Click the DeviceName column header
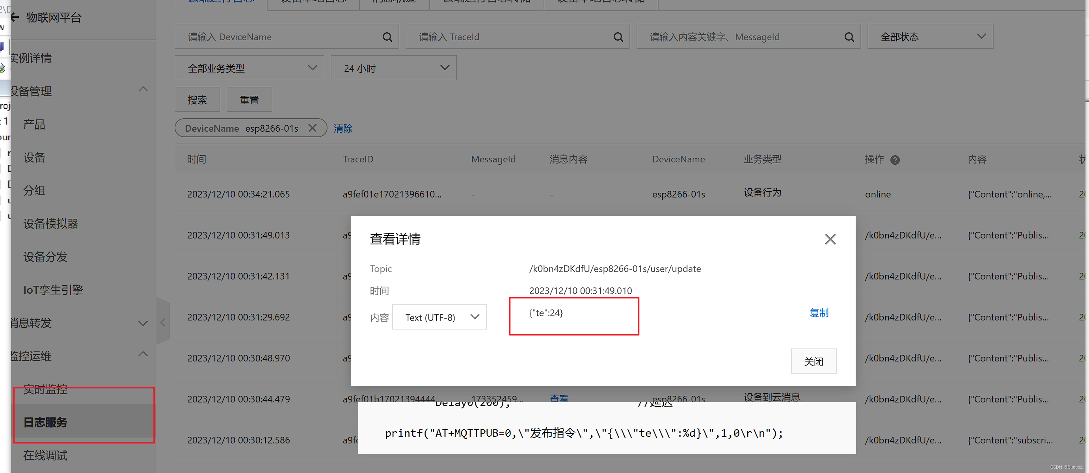The image size is (1089, 473). pyautogui.click(x=678, y=159)
